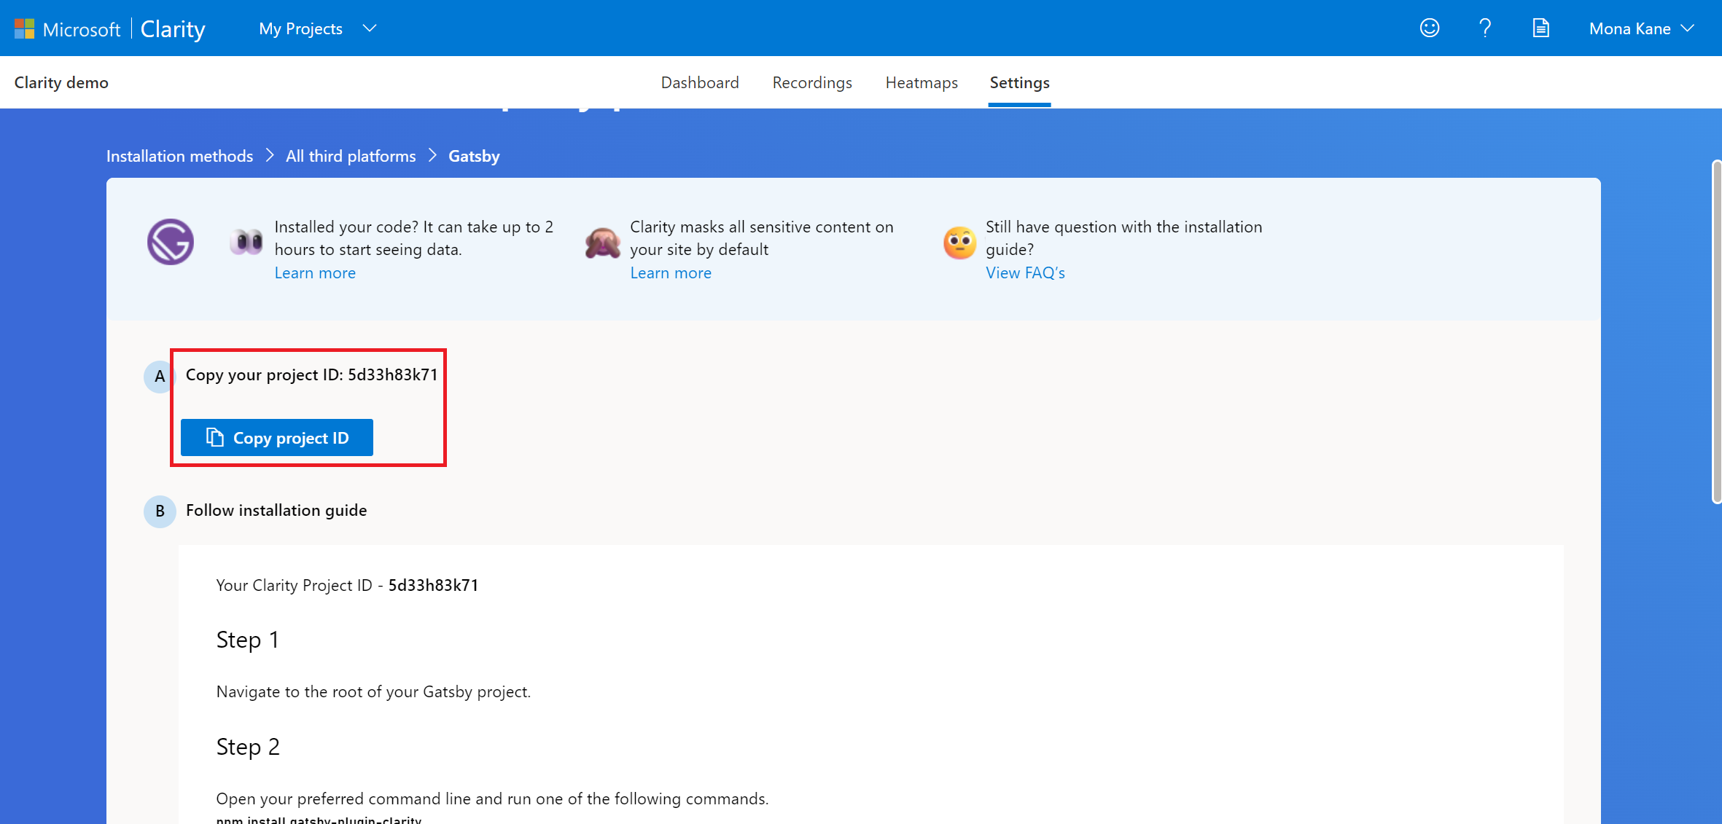This screenshot has height=824, width=1722.
Task: Expand the My Projects dropdown
Action: coord(318,28)
